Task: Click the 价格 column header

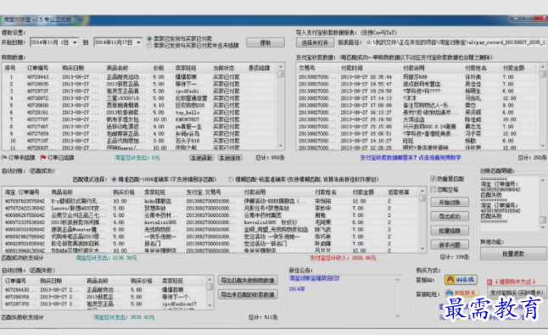Action: point(159,68)
